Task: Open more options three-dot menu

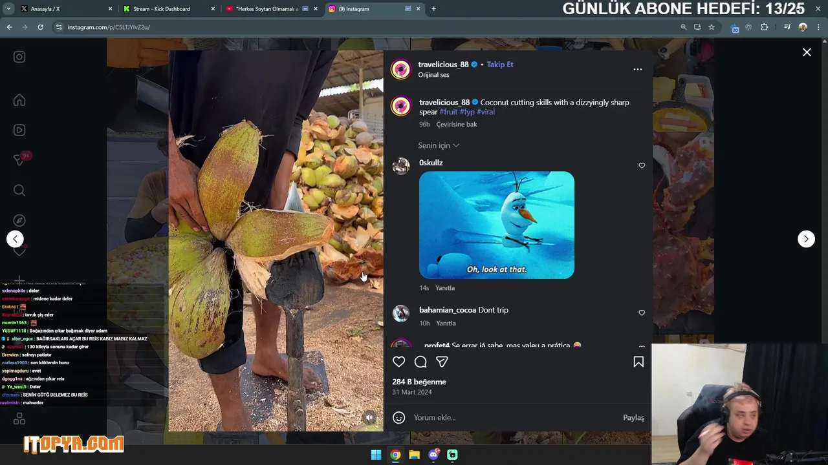Action: pyautogui.click(x=638, y=69)
